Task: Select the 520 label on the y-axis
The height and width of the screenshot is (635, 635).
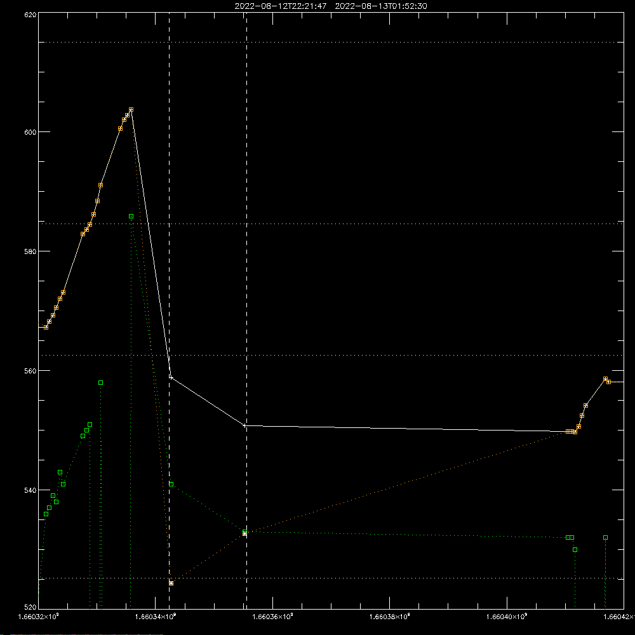Action: 30,608
